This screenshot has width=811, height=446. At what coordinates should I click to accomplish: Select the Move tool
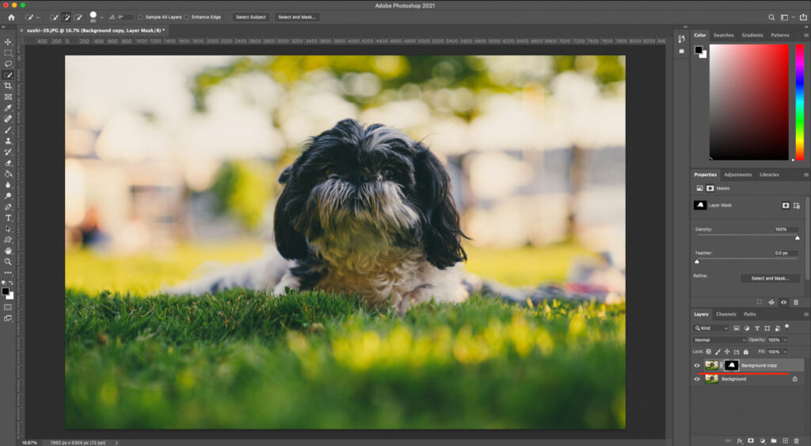(8, 42)
